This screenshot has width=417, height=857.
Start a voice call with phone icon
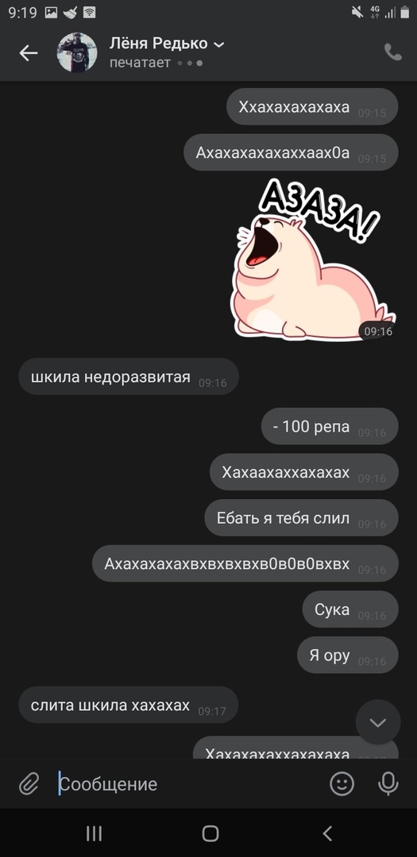393,52
